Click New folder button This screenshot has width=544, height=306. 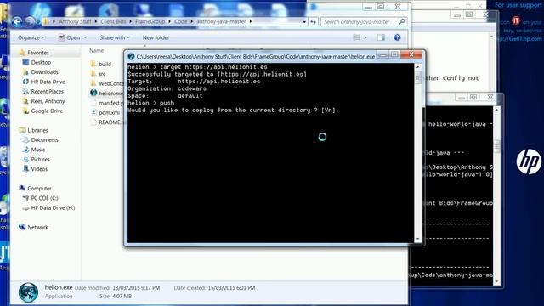pos(156,37)
